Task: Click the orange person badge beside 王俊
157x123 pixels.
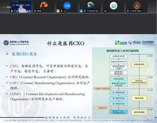Action: tap(58, 11)
